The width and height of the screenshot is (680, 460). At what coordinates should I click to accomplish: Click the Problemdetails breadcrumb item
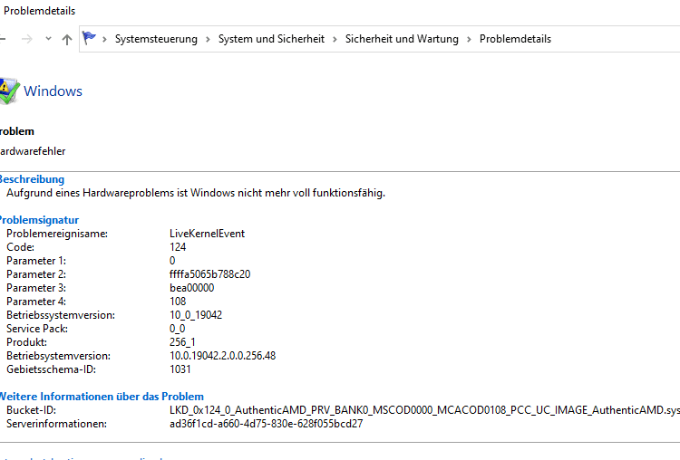(x=515, y=39)
